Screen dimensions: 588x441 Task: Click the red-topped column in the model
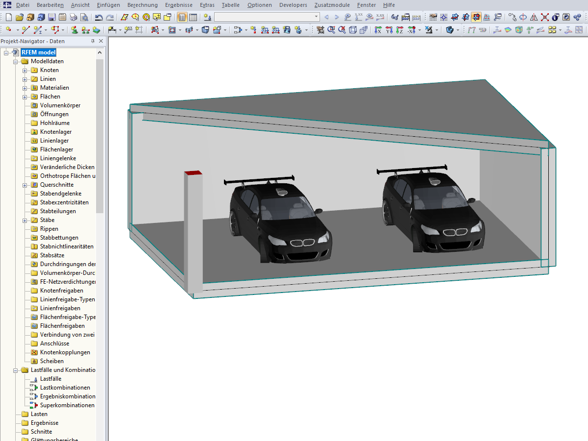(x=193, y=232)
